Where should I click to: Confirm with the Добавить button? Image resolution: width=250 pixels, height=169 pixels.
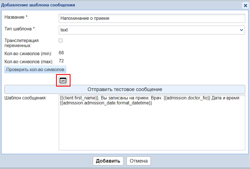click(x=108, y=161)
